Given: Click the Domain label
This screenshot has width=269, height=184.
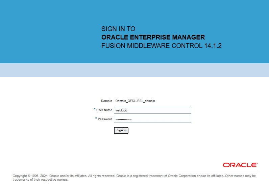Looking at the screenshot, I should tap(106, 101).
